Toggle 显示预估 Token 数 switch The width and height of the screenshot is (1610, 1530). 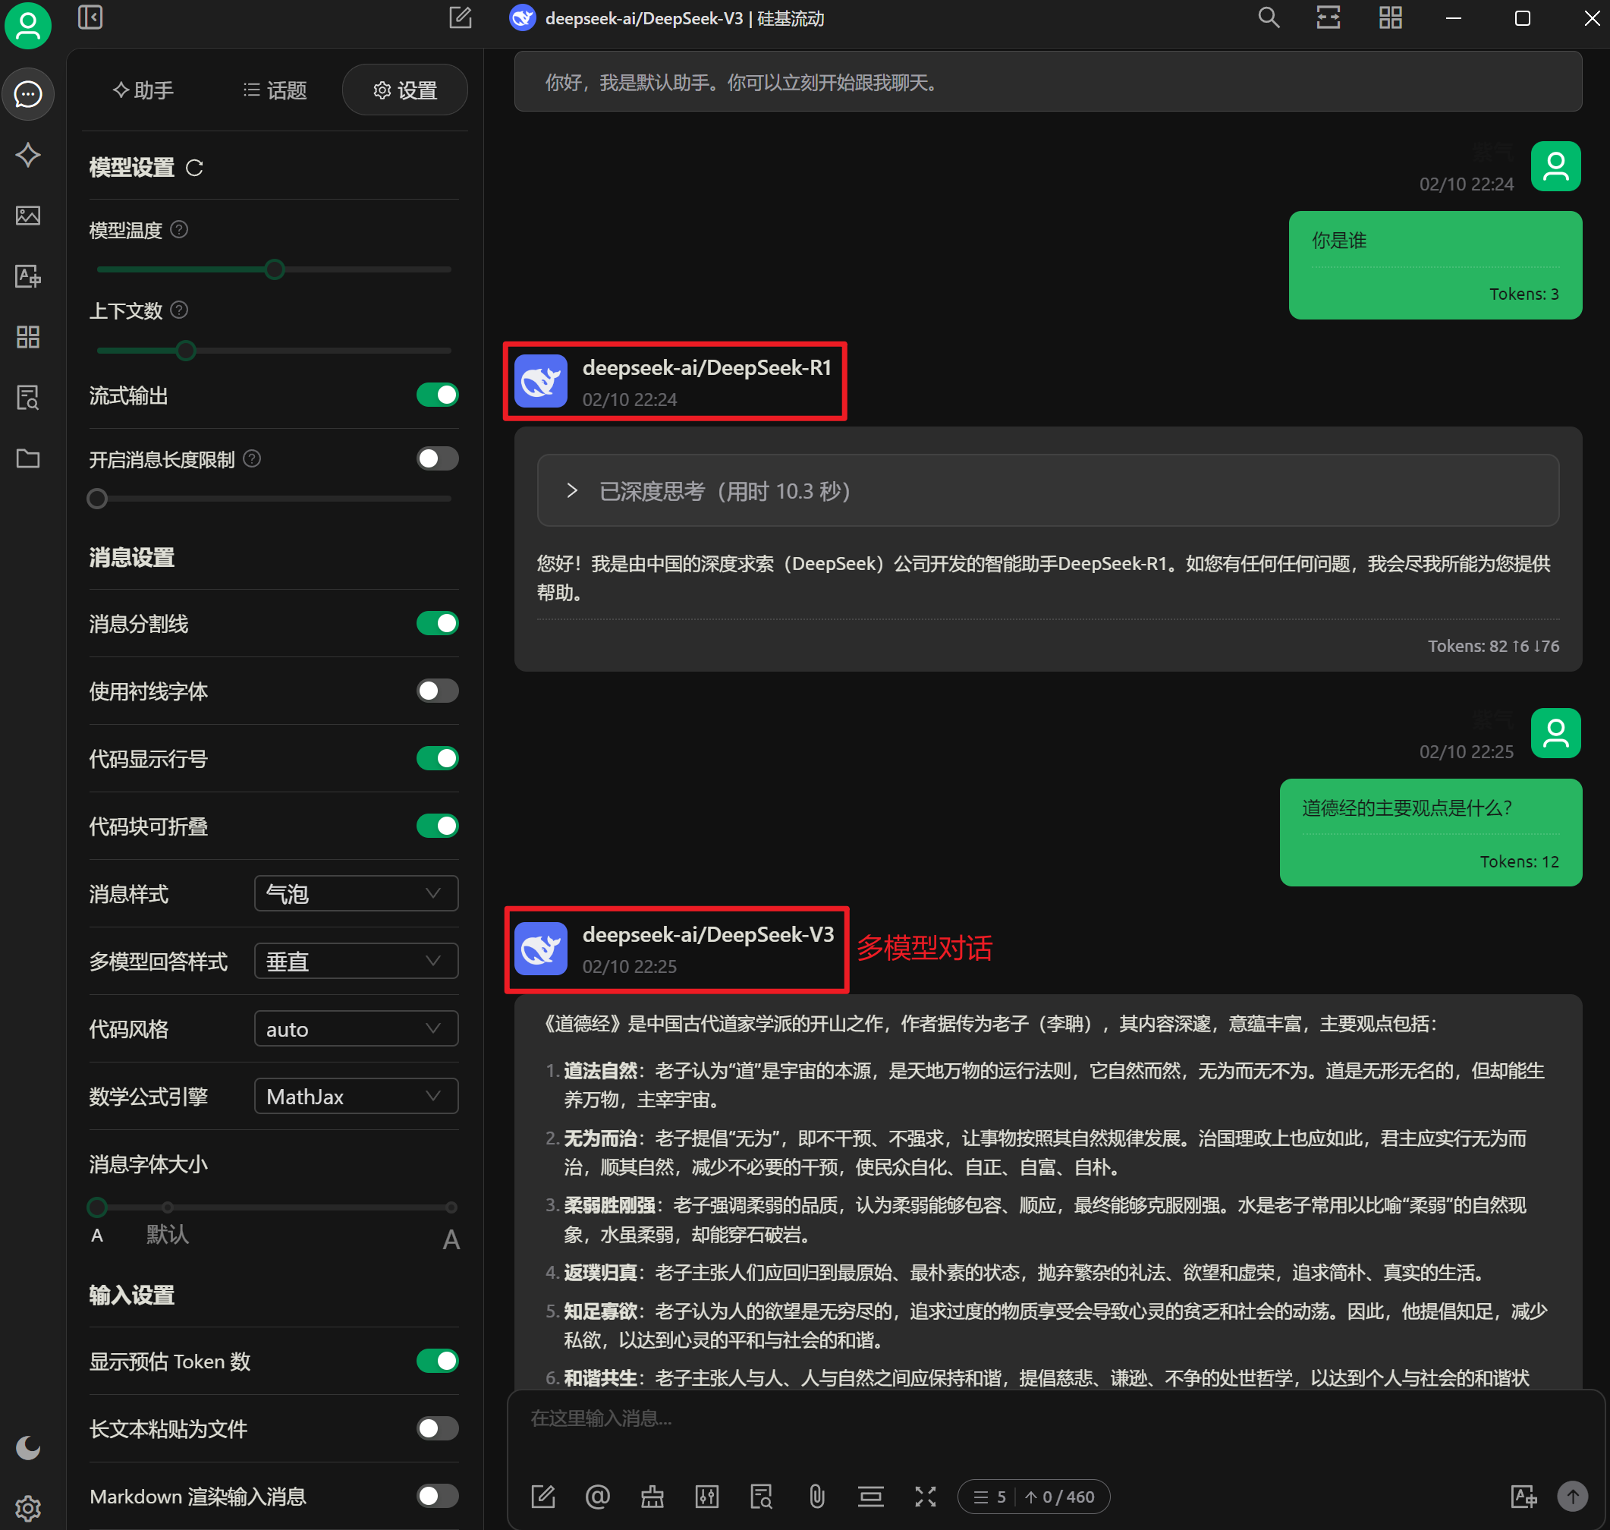[437, 1360]
